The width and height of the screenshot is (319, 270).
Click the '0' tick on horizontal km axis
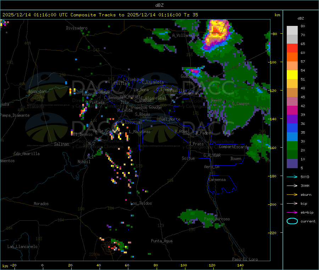[x=42, y=265]
